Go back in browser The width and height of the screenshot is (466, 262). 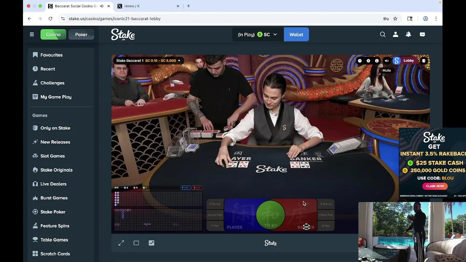[x=29, y=19]
